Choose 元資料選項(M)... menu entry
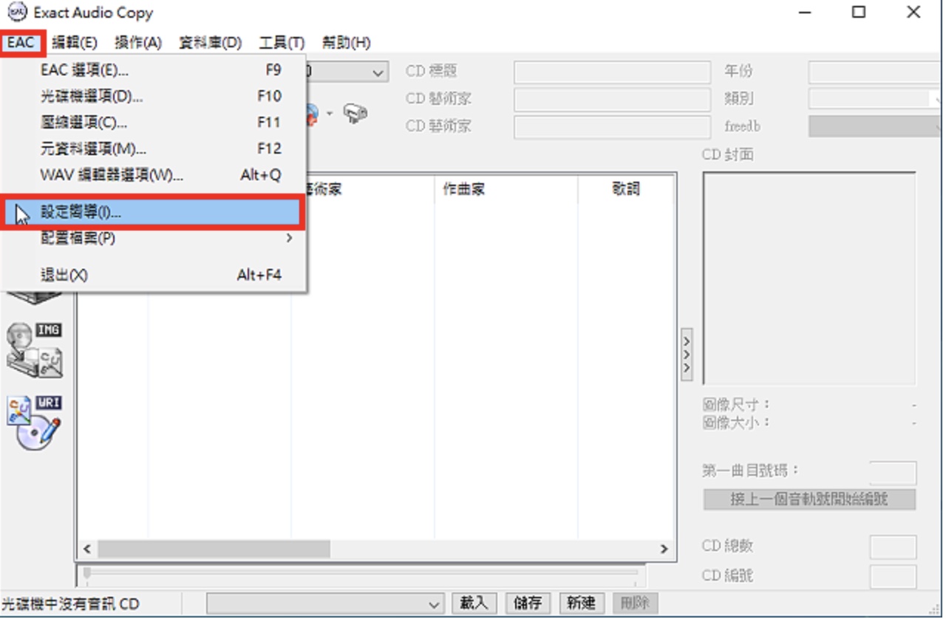The height and width of the screenshot is (619, 946). tap(154, 148)
